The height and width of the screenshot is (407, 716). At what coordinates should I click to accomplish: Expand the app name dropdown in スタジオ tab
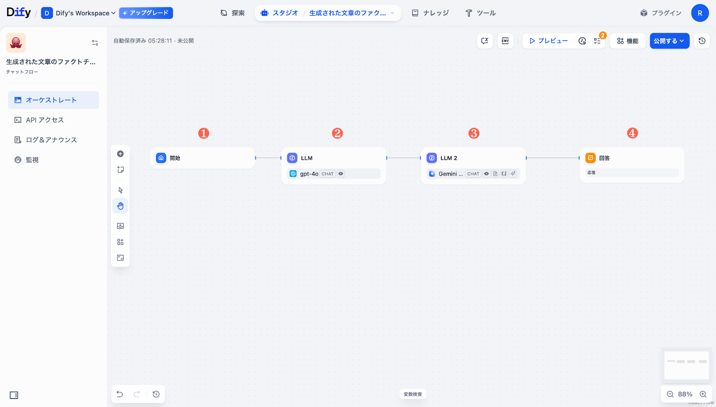[392, 13]
